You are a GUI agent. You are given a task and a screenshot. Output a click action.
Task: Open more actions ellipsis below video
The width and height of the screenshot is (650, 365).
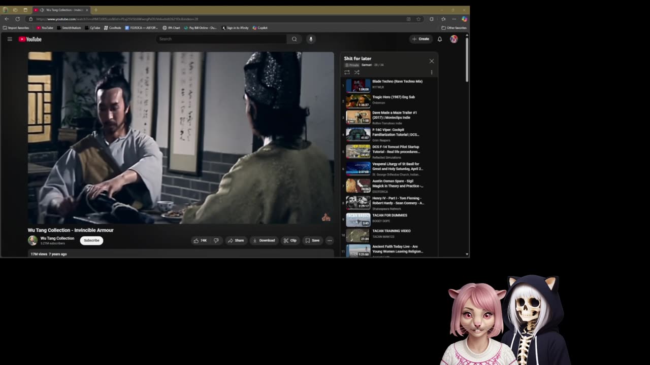330,240
